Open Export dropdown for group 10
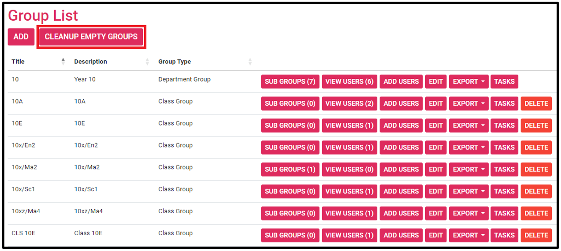The height and width of the screenshot is (251, 561). (x=468, y=81)
